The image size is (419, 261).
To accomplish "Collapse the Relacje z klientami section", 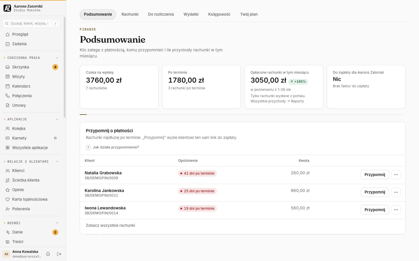I will pyautogui.click(x=57, y=162).
